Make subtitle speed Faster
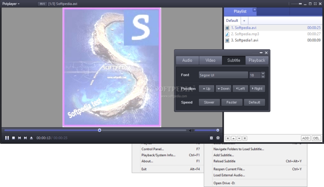 click(x=232, y=102)
